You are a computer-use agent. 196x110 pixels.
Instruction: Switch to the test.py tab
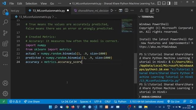coord(15,11)
